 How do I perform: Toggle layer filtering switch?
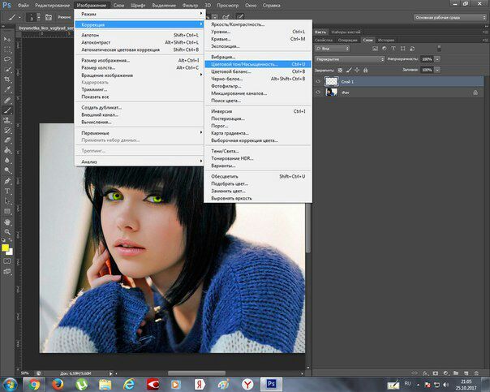(439, 48)
